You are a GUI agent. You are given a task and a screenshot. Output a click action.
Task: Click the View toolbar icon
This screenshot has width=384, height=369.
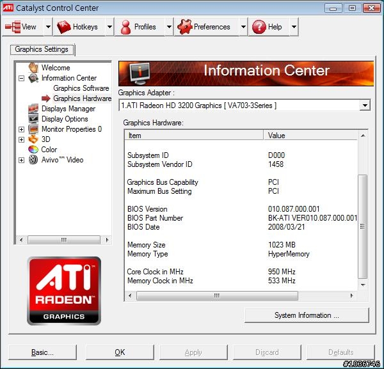[13, 27]
